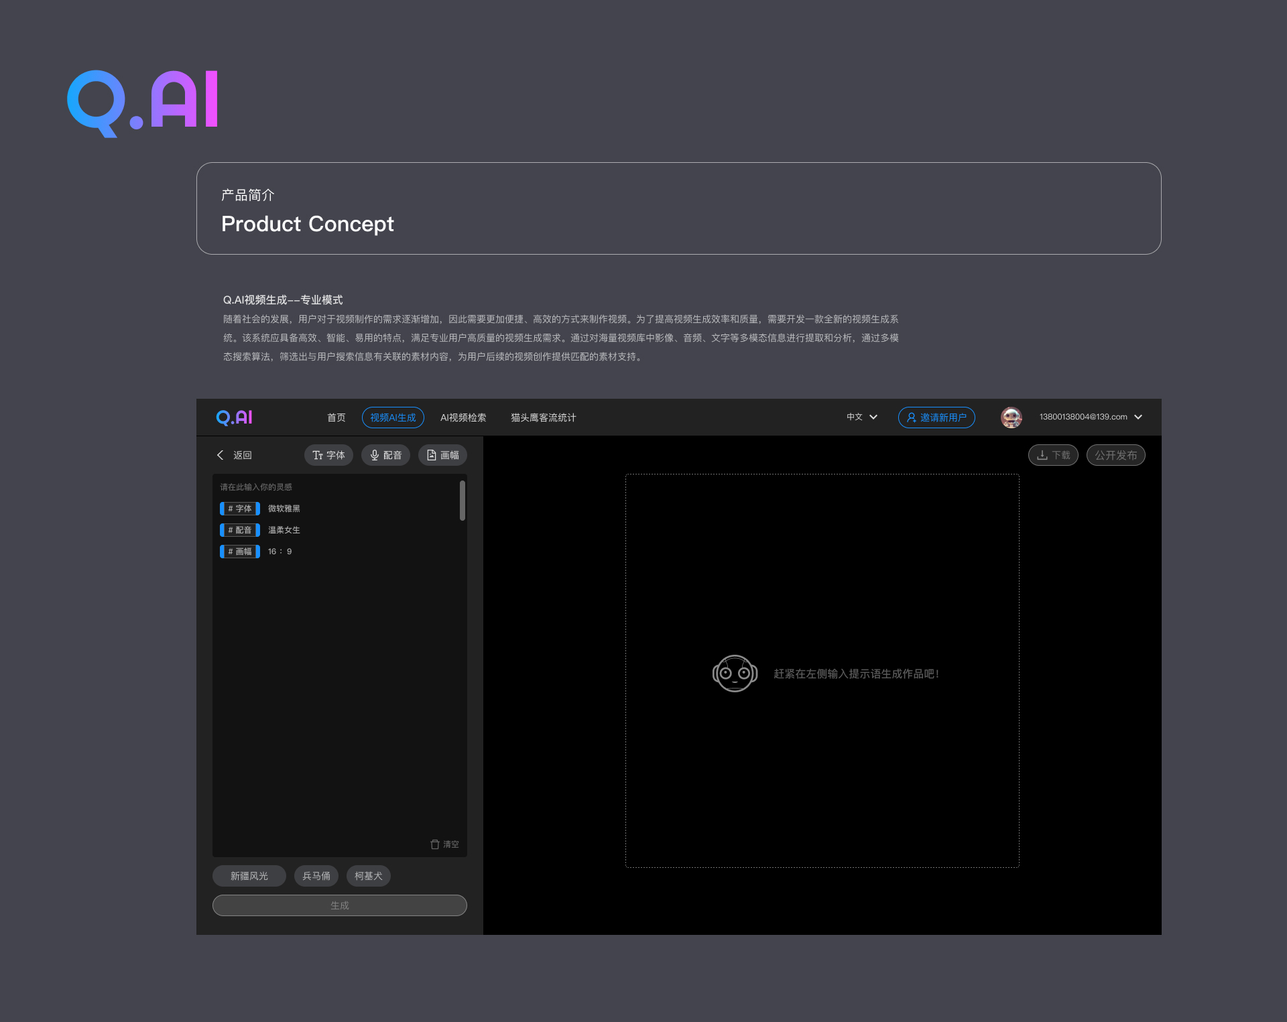
Task: Select the # 字体 tag chip
Action: click(240, 509)
